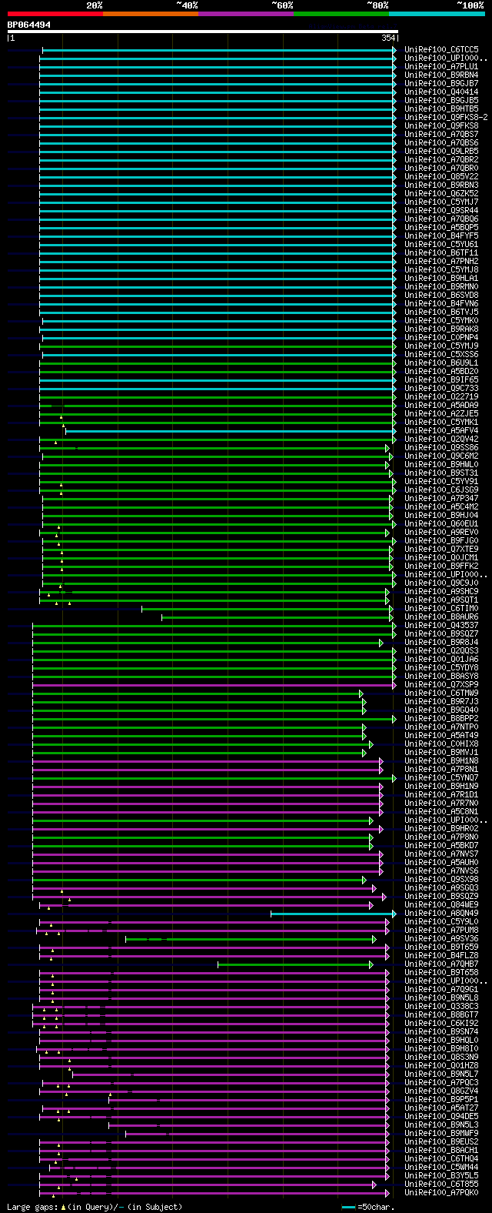Click the UniRef100_Q6ZK52 hit label
The image size is (492, 1213).
pos(441,193)
